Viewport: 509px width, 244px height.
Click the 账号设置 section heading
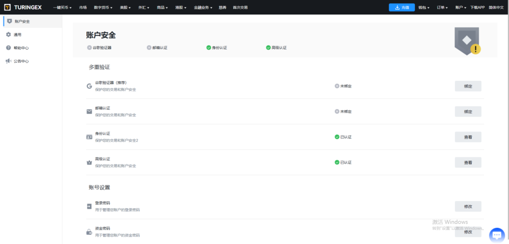[x=99, y=187]
